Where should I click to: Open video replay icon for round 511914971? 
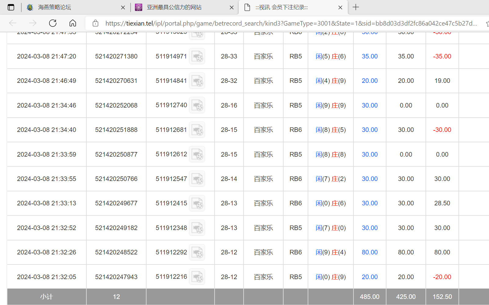(x=197, y=56)
